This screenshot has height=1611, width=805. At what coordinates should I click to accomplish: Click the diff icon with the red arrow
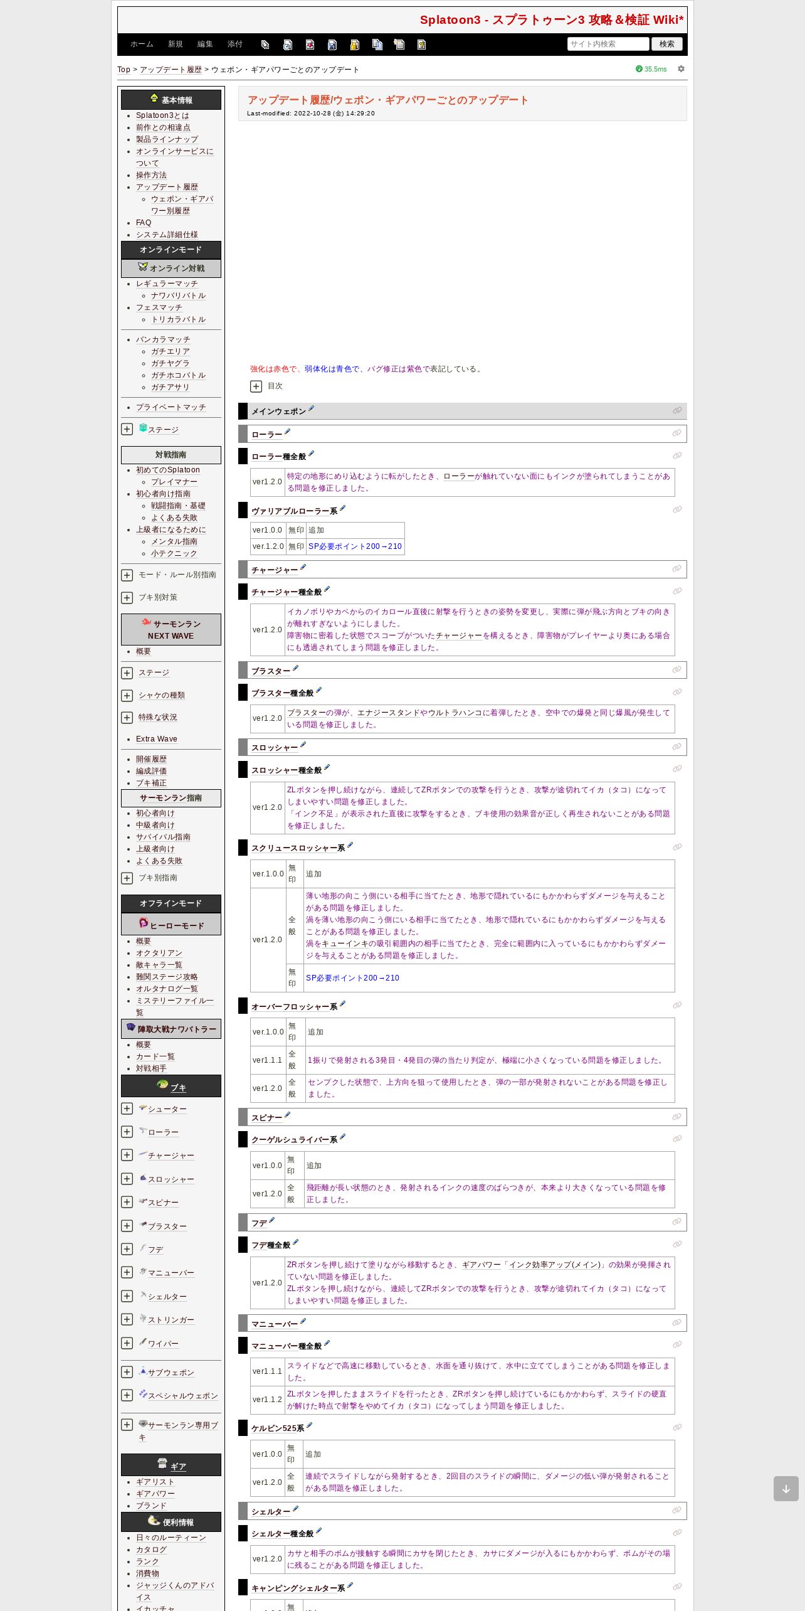(x=310, y=45)
